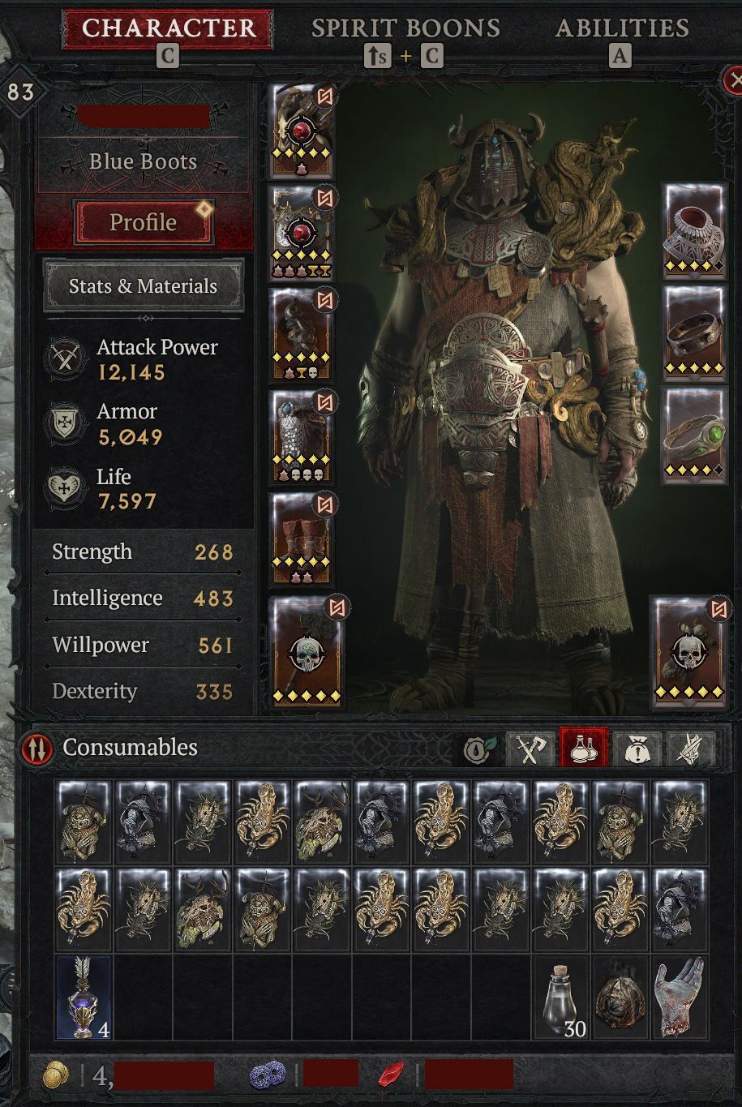Select the skull main-hand weapon slot

pyautogui.click(x=307, y=653)
